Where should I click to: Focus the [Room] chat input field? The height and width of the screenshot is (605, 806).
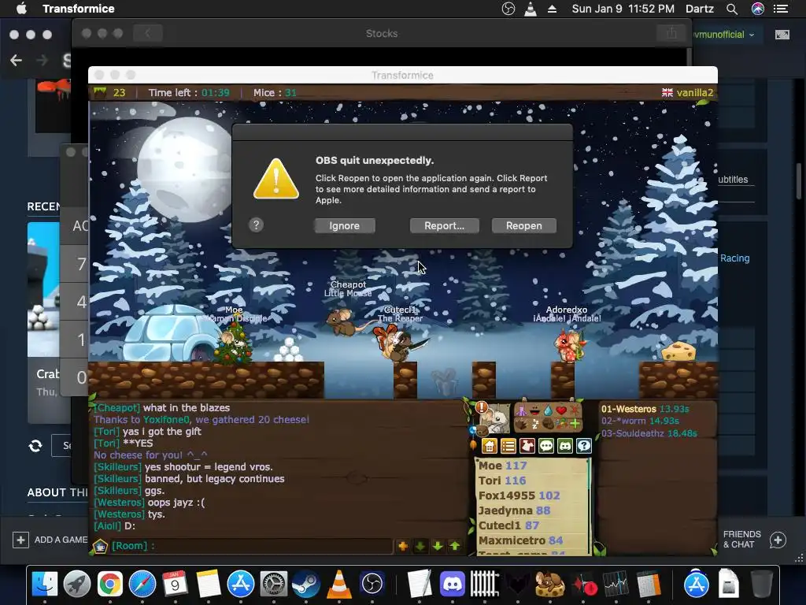(x=252, y=546)
